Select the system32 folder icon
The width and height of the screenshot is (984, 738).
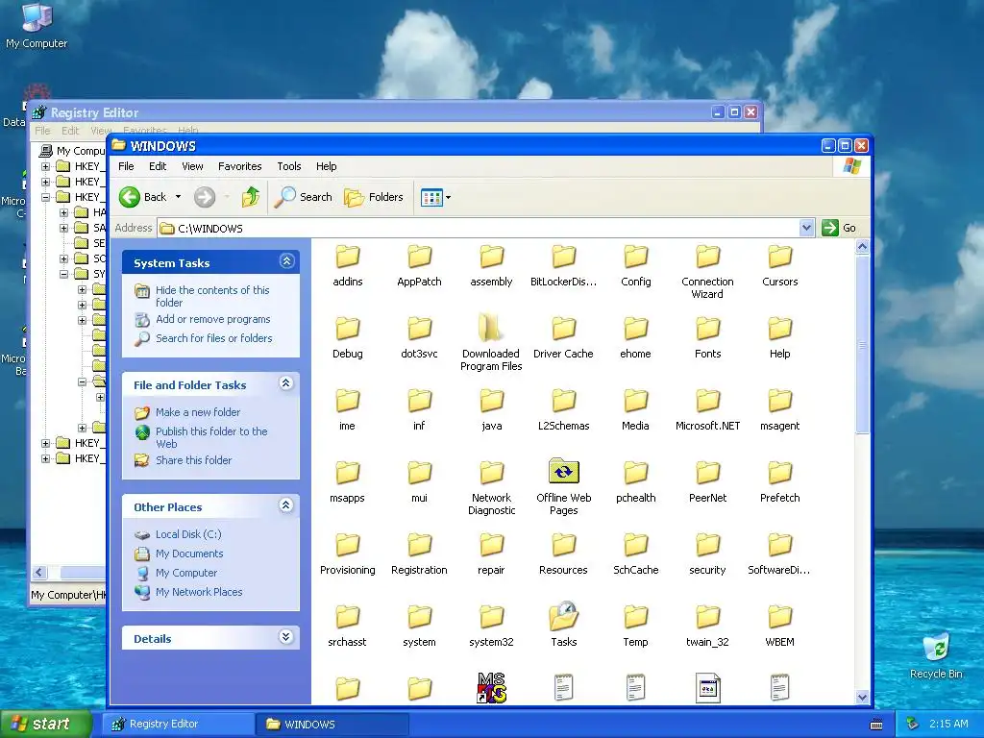coord(491,617)
